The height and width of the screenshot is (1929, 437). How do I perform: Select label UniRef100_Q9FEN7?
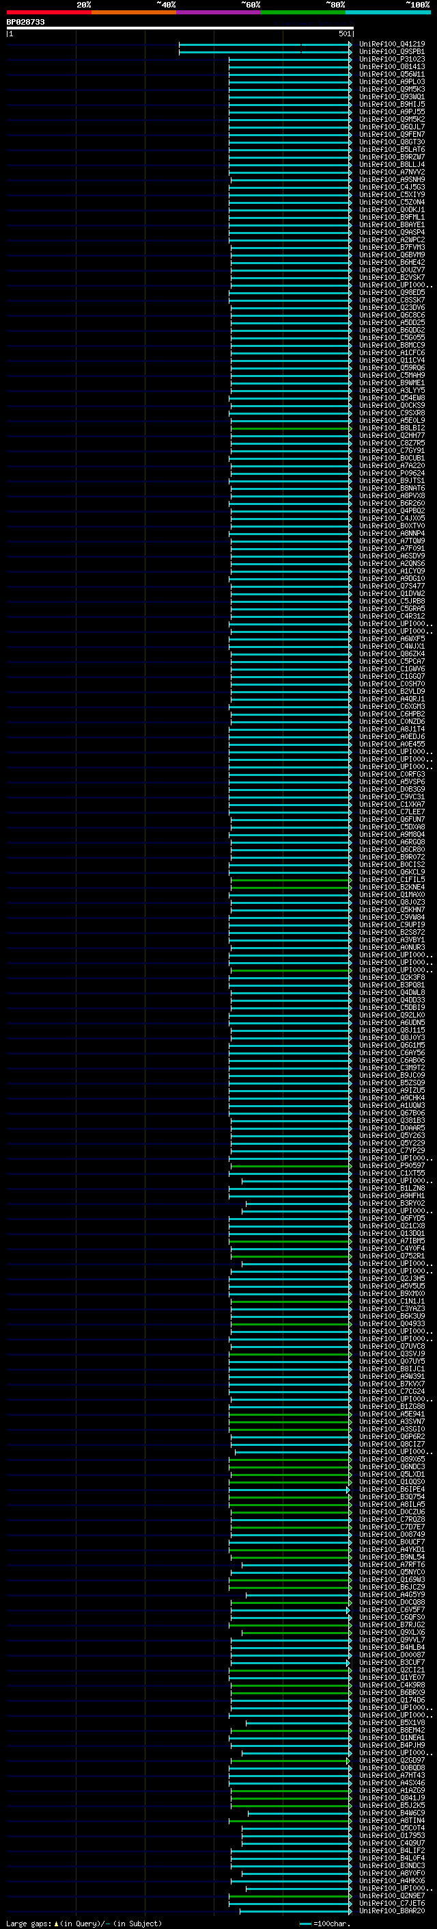click(392, 134)
